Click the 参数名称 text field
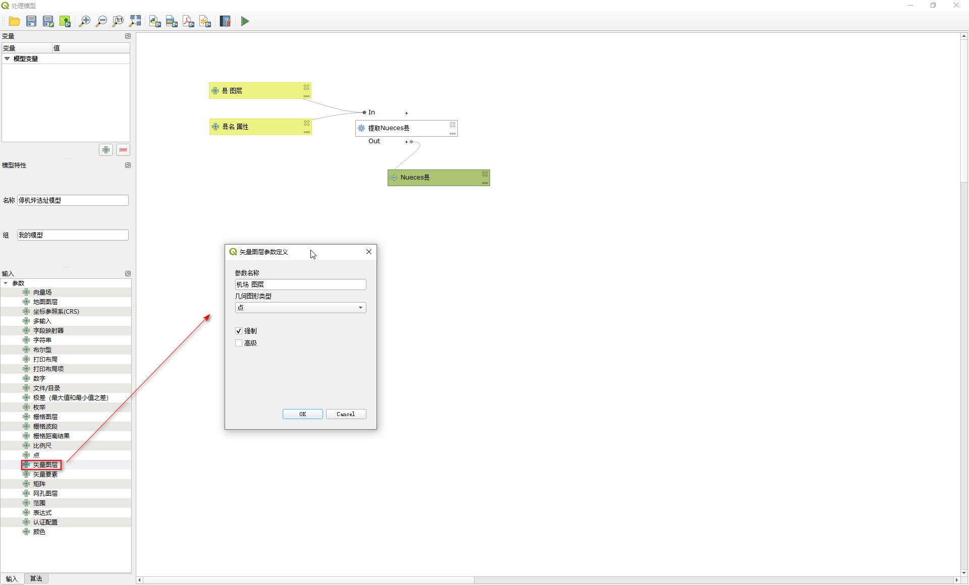The width and height of the screenshot is (969, 585). coord(300,284)
